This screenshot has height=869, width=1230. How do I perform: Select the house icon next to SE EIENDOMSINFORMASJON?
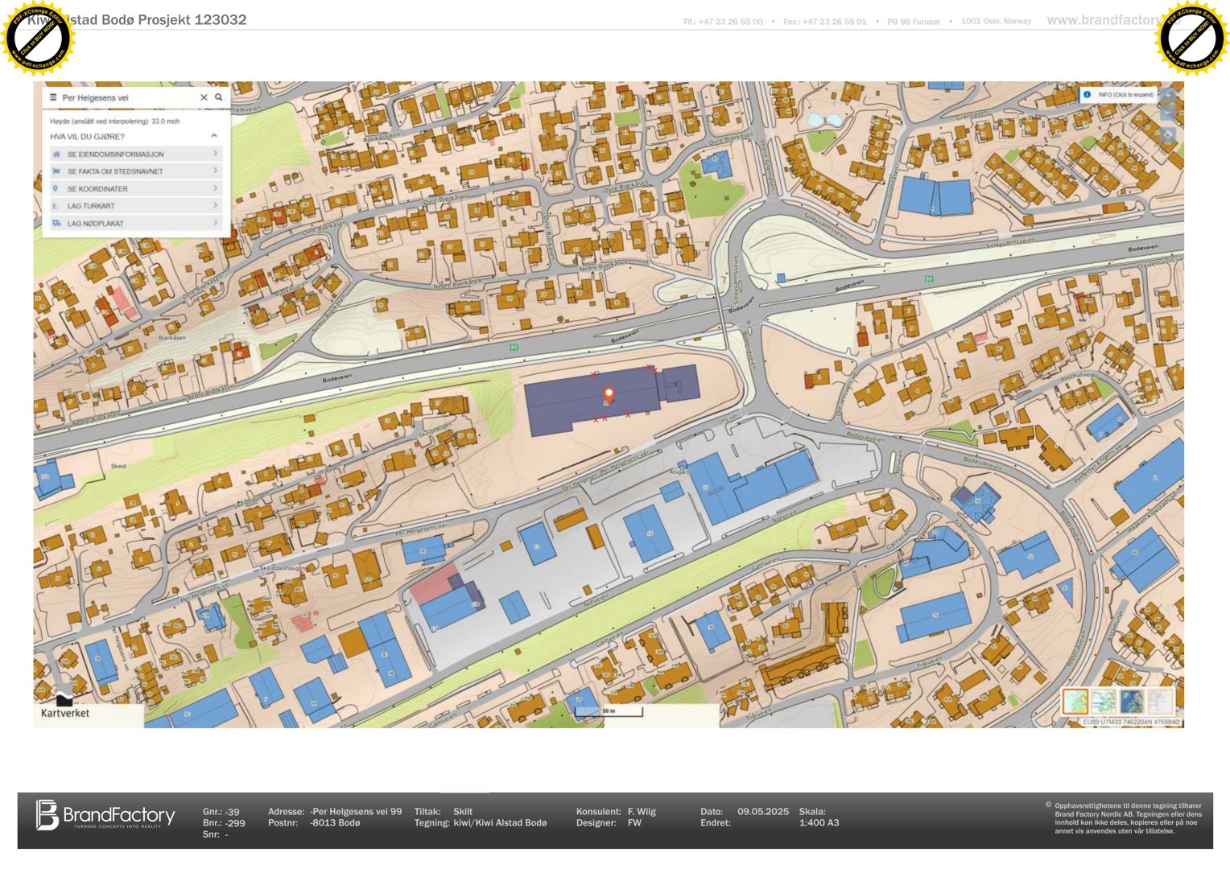click(x=57, y=154)
